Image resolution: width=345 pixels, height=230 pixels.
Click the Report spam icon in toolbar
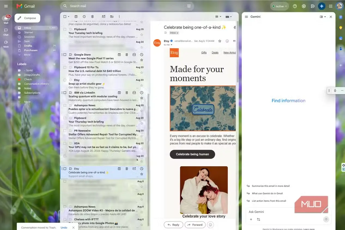coord(84,17)
